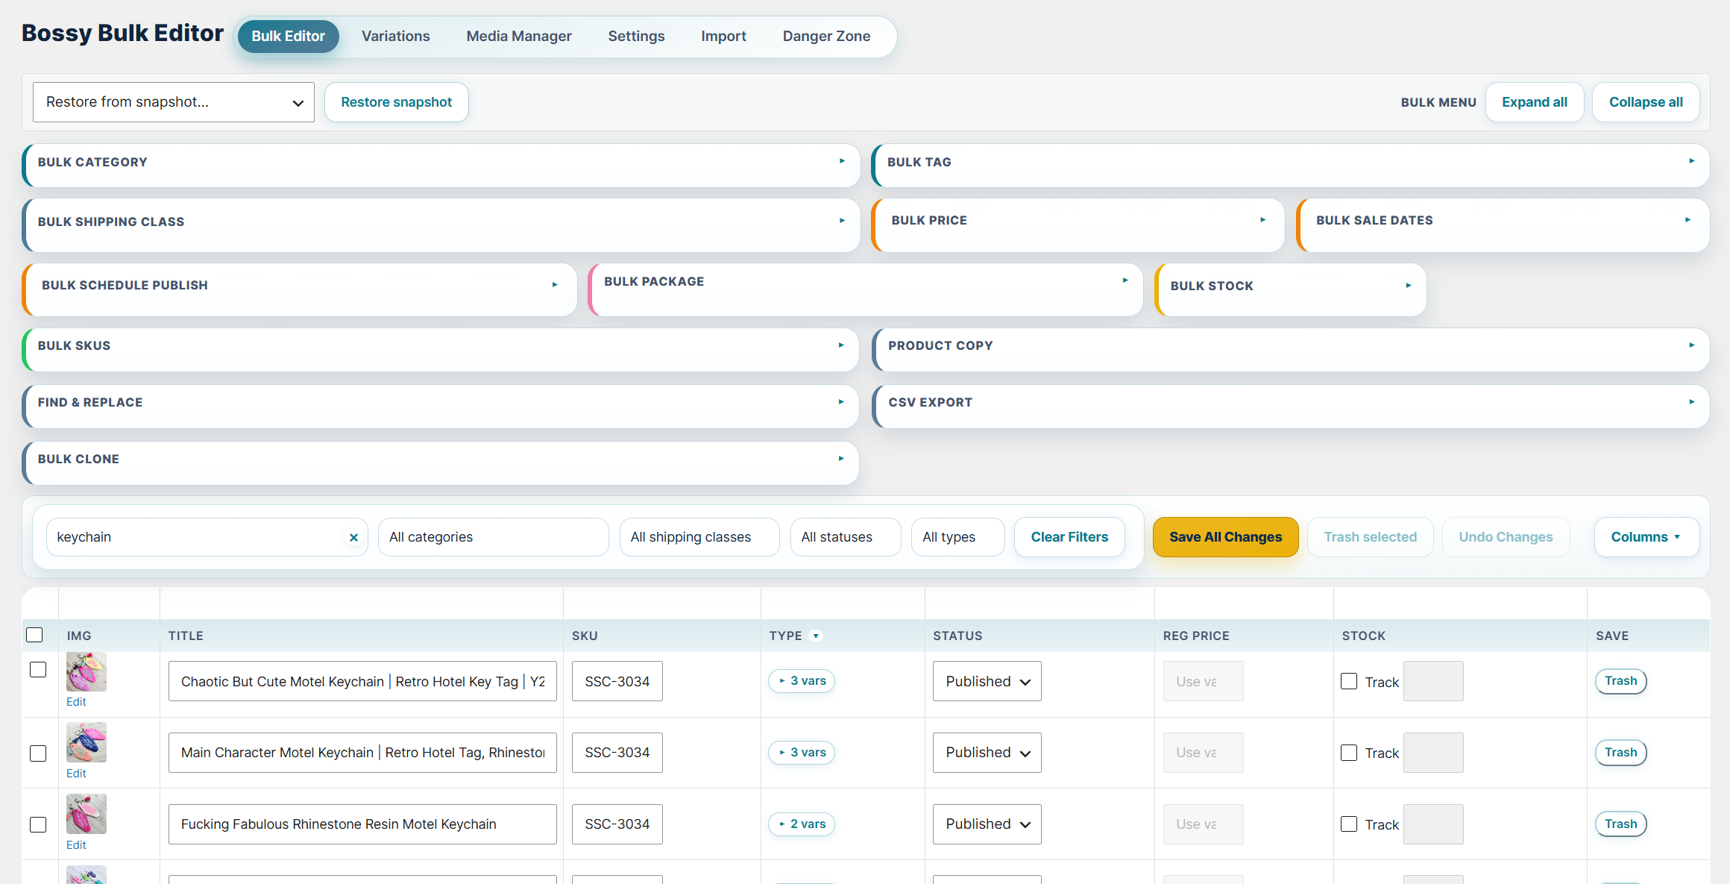Click the Trash selected button
This screenshot has height=884, width=1730.
point(1370,537)
